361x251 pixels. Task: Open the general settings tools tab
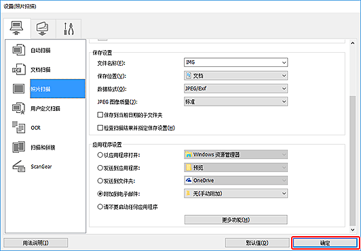click(x=69, y=28)
